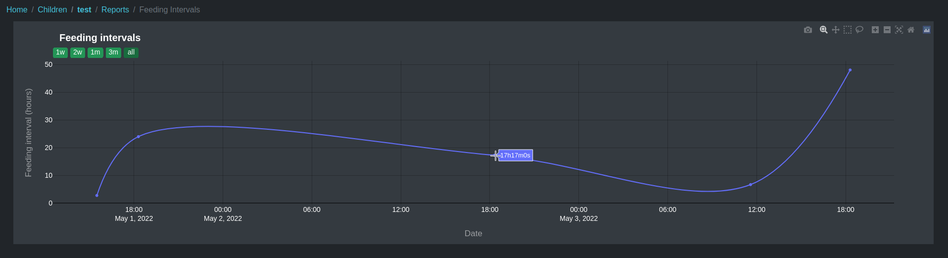The width and height of the screenshot is (948, 258).
Task: Autoscale the chart axes
Action: [x=899, y=30]
